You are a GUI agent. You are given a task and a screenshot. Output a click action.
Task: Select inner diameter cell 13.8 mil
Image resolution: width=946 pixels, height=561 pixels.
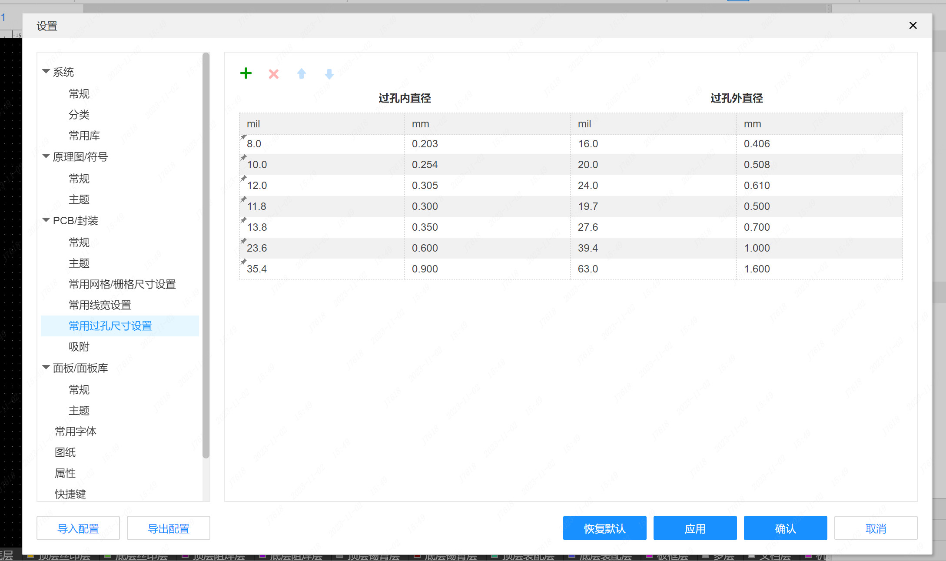(322, 227)
